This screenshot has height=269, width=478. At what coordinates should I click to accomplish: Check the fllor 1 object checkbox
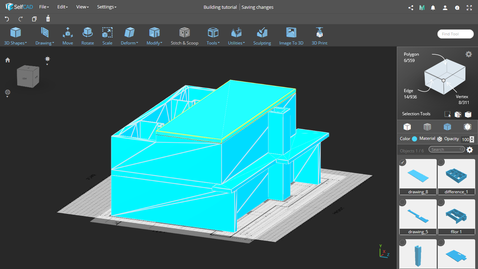pyautogui.click(x=441, y=202)
